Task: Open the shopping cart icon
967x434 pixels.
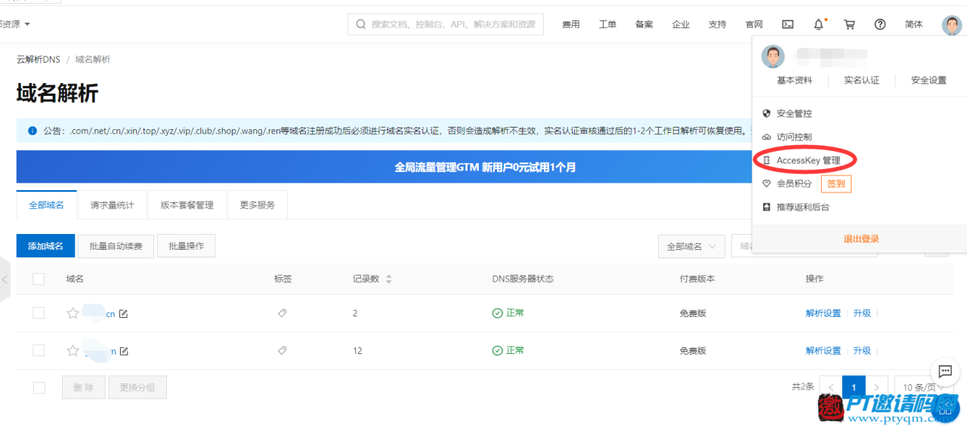Action: coord(849,24)
